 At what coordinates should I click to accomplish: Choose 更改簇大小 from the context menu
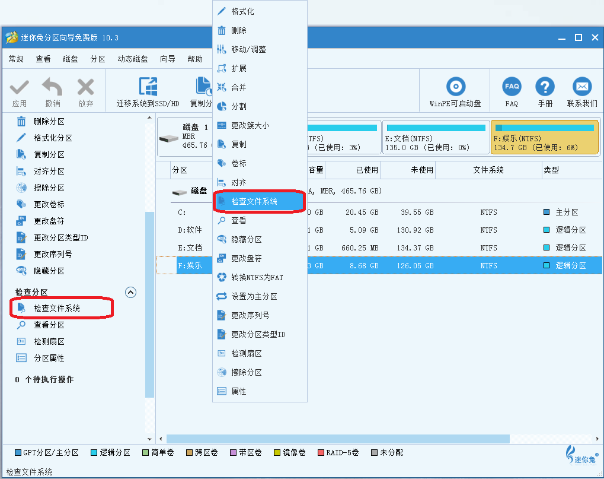(260, 125)
